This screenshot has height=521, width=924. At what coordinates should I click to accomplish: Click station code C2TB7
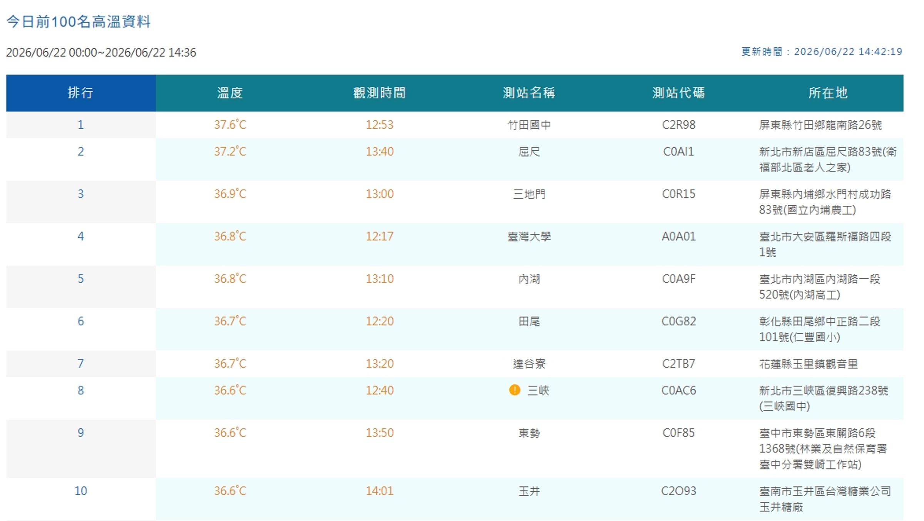pyautogui.click(x=678, y=364)
